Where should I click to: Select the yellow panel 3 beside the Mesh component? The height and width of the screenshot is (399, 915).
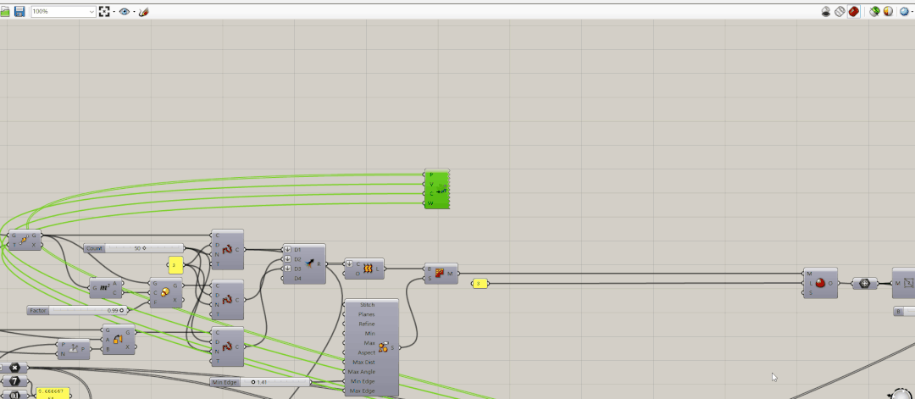click(x=479, y=284)
